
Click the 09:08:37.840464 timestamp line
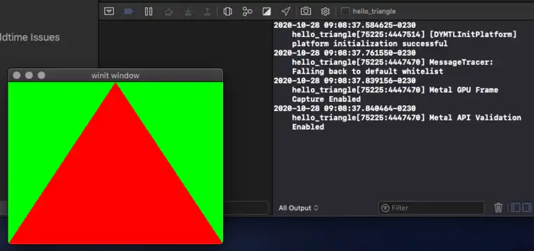[x=345, y=108]
